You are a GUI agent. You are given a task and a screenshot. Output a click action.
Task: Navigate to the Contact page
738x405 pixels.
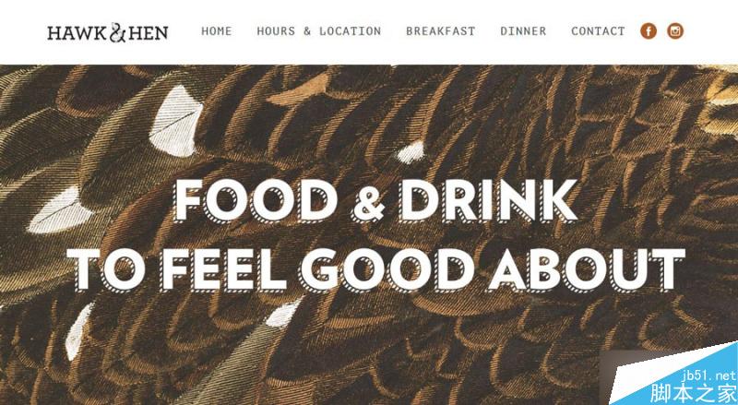click(598, 31)
